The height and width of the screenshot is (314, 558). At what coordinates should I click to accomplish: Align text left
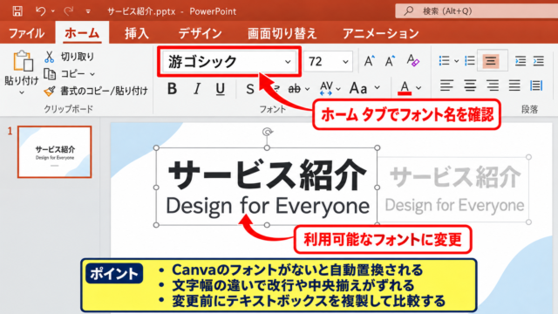[x=446, y=85]
